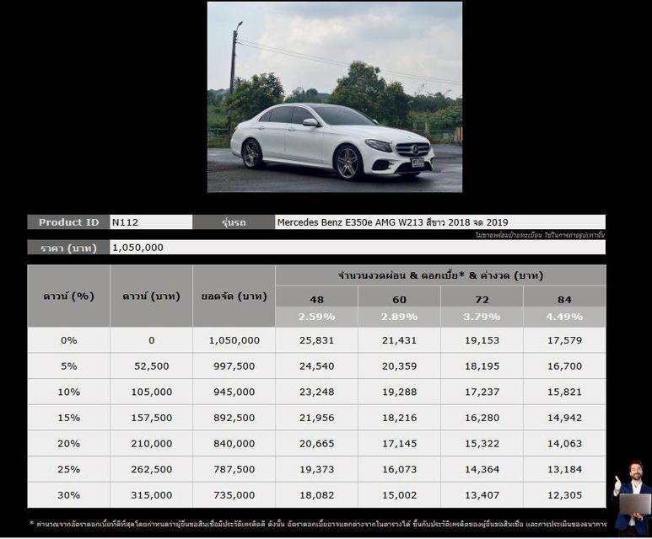Select the Product ID value N112

[125, 222]
